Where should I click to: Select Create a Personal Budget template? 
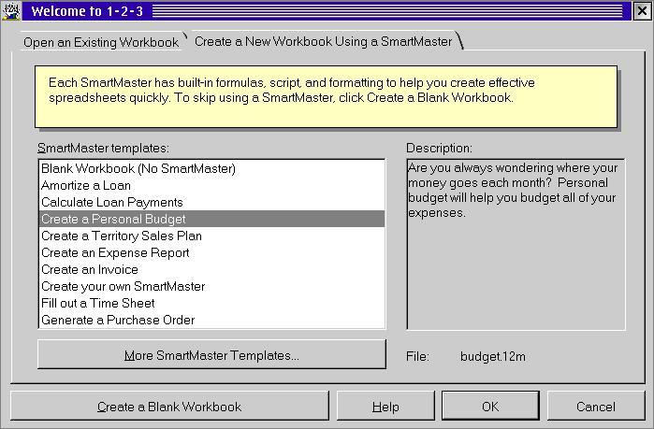point(211,219)
